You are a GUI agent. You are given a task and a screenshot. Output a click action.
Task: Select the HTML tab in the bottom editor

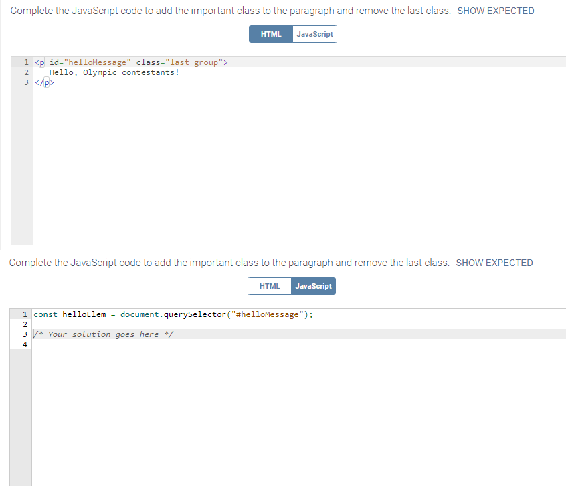pos(270,286)
